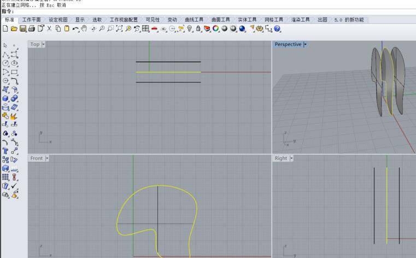
Task: Click the Print icon in toolbar
Action: [32, 28]
